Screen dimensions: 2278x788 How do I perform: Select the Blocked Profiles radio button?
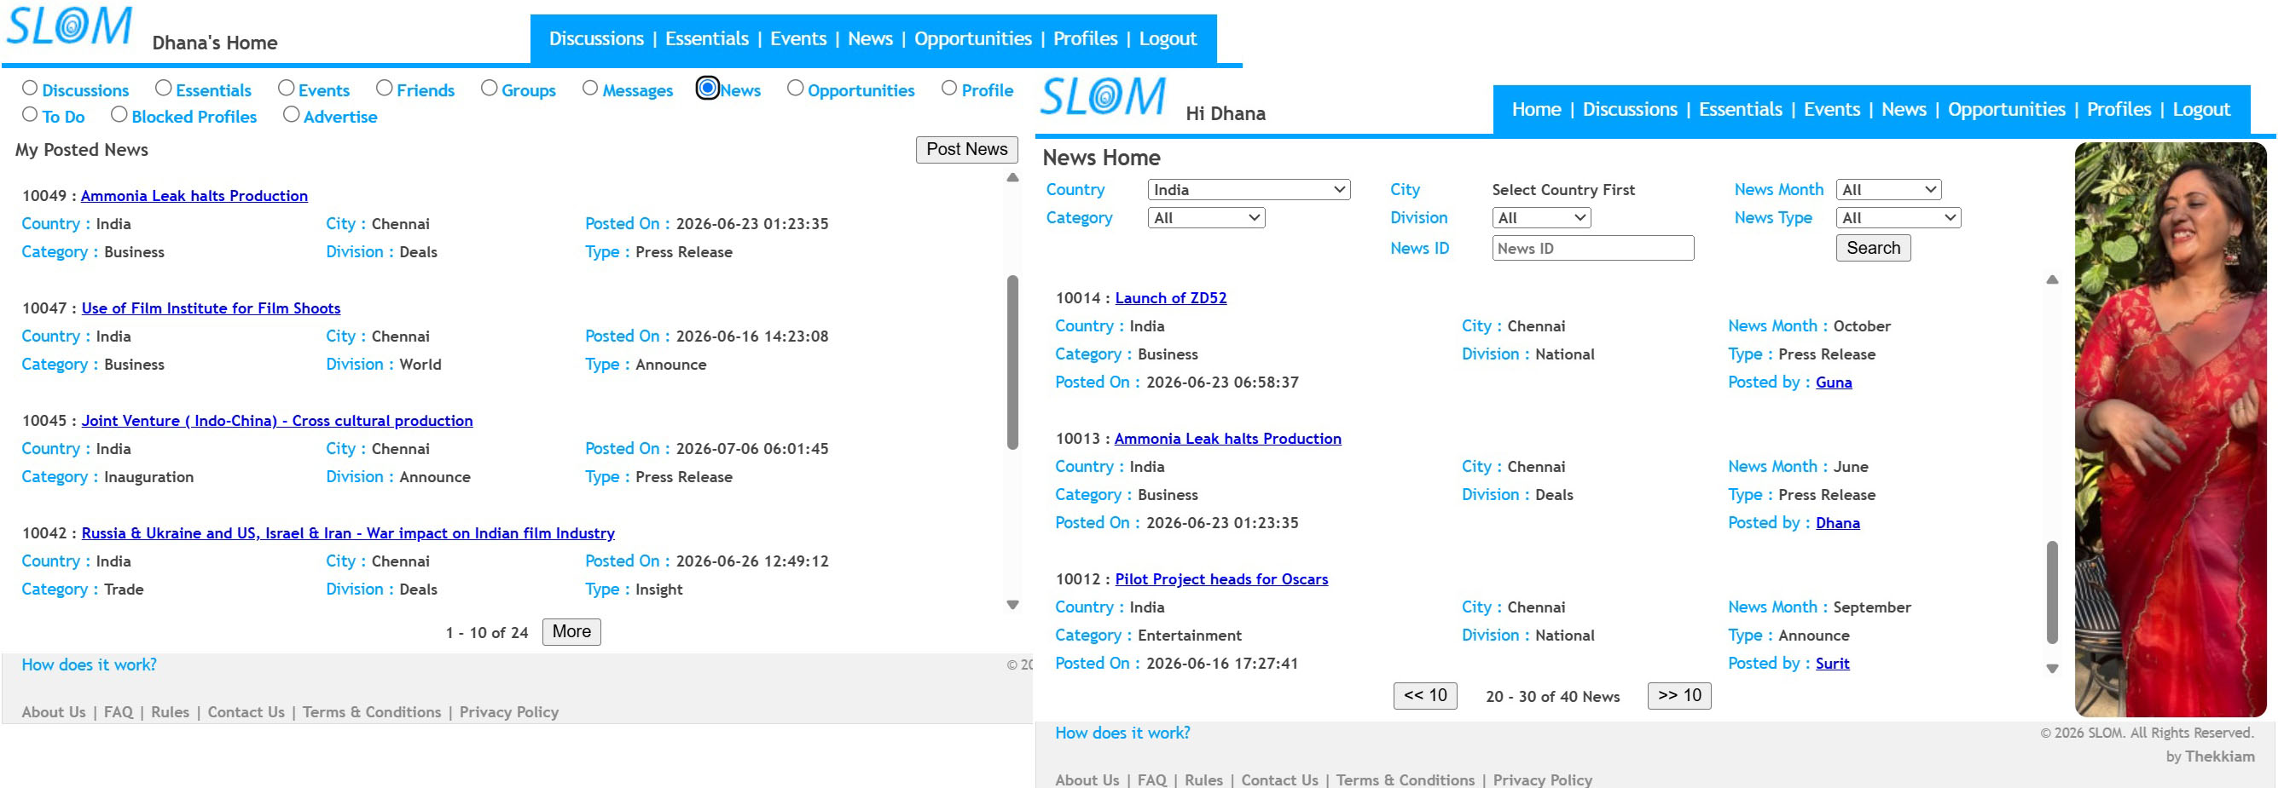pos(119,115)
